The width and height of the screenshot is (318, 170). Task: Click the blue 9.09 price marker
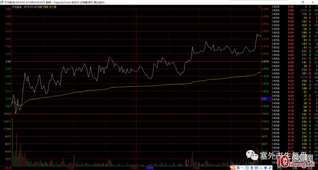coord(266,99)
